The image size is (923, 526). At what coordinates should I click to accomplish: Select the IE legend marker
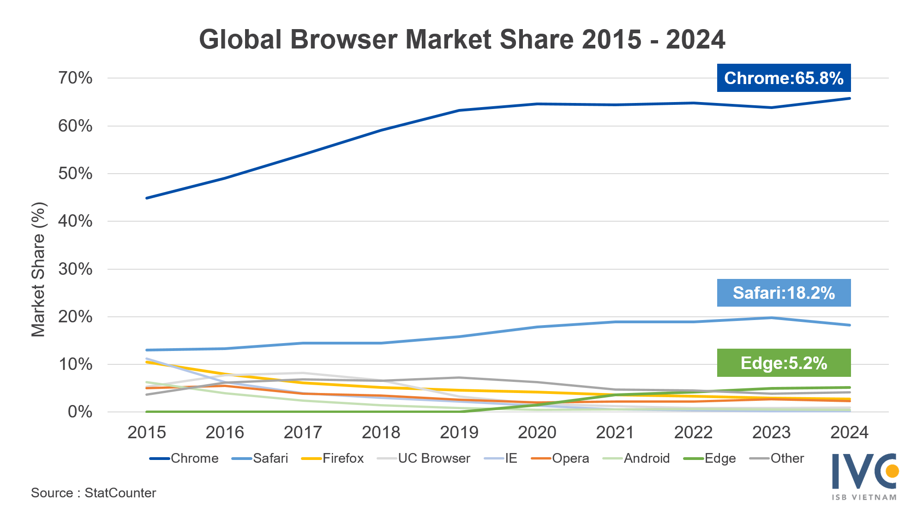point(493,459)
